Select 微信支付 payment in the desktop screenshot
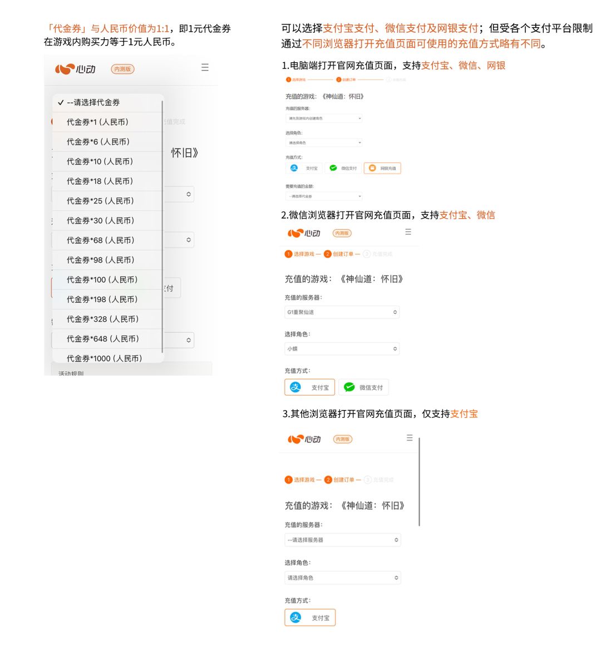The width and height of the screenshot is (601, 662). coord(343,168)
